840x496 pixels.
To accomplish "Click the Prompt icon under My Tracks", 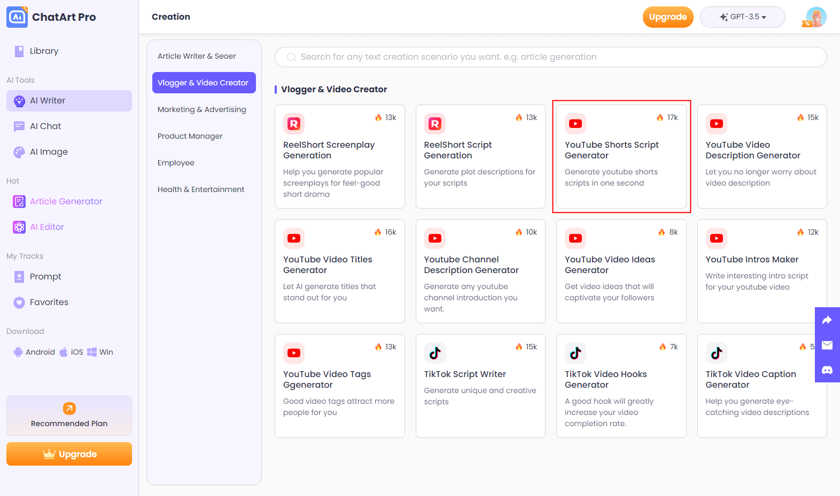I will (19, 277).
